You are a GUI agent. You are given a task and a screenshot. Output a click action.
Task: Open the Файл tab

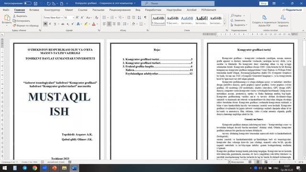6,10
